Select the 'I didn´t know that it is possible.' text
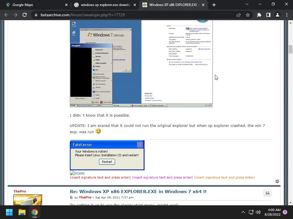Viewport: 293px width, 219px height. point(100,115)
